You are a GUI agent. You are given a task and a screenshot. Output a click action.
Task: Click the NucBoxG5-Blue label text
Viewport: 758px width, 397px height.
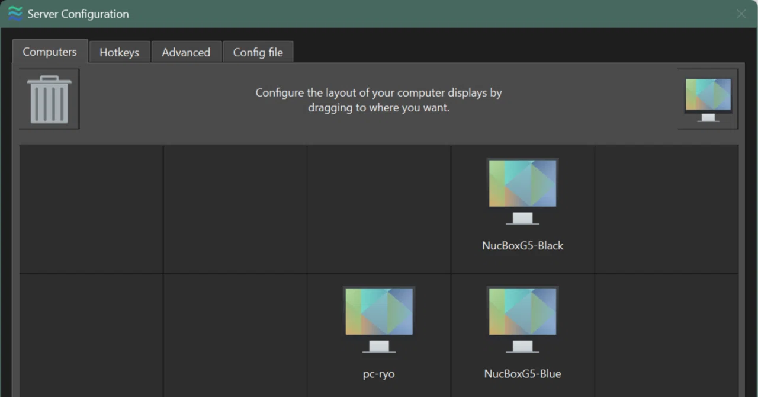[523, 374]
